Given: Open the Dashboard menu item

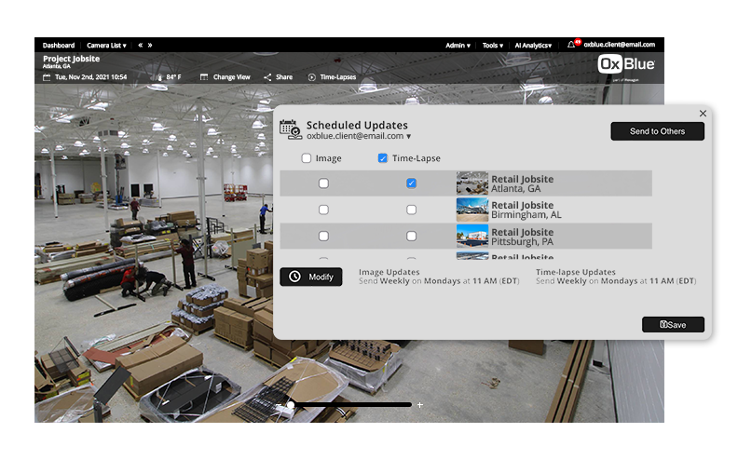Looking at the screenshot, I should pyautogui.click(x=59, y=46).
